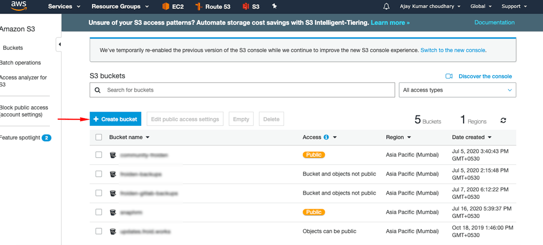Click the Access info icon
Screen dimensions: 543x245
pos(326,137)
